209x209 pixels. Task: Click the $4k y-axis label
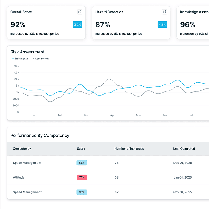[x=17, y=66]
